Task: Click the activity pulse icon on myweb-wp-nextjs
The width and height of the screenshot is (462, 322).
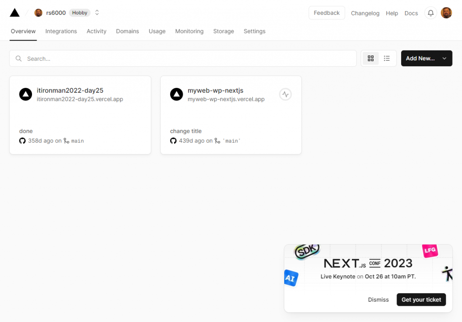Action: pyautogui.click(x=285, y=94)
